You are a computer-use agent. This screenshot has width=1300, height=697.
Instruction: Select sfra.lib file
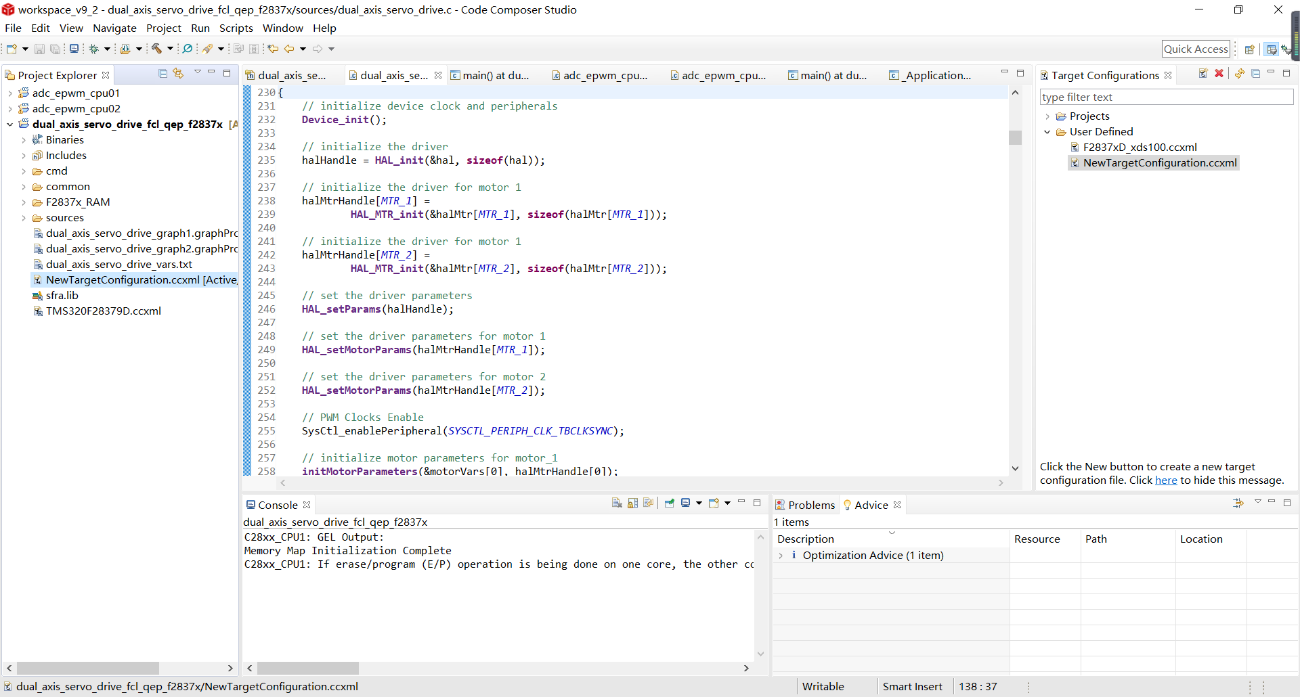(x=56, y=296)
